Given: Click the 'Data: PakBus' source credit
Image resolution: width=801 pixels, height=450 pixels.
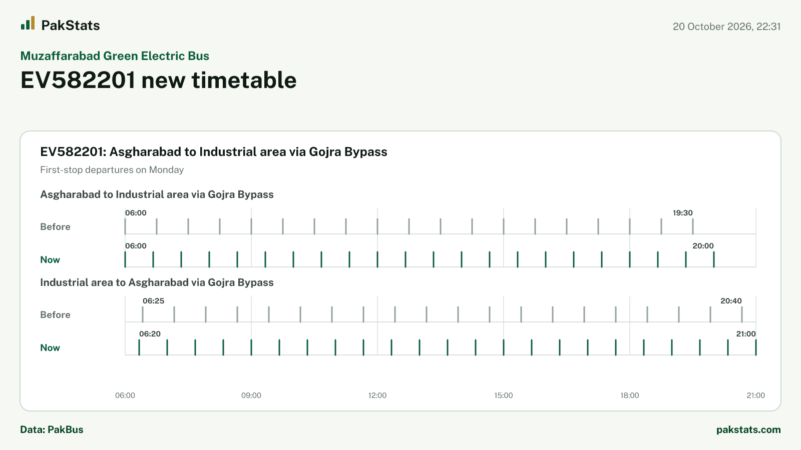Looking at the screenshot, I should (x=52, y=429).
